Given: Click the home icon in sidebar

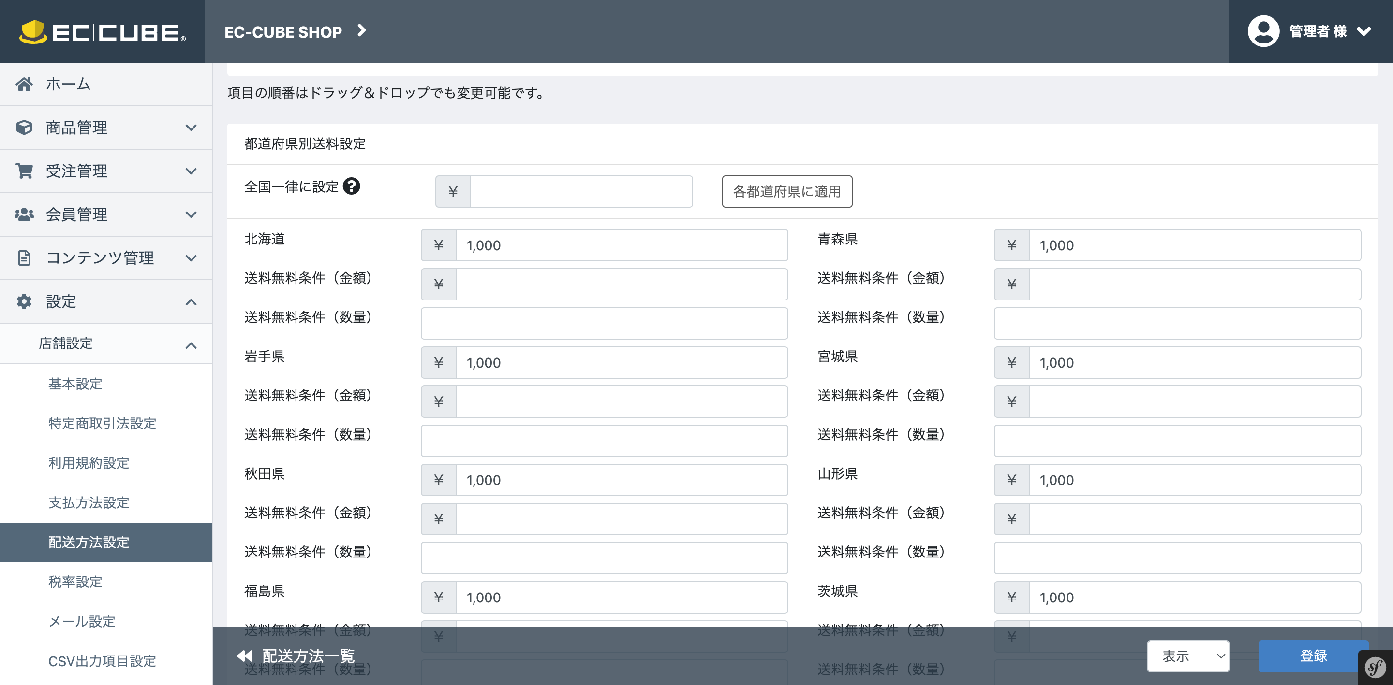Looking at the screenshot, I should point(24,84).
